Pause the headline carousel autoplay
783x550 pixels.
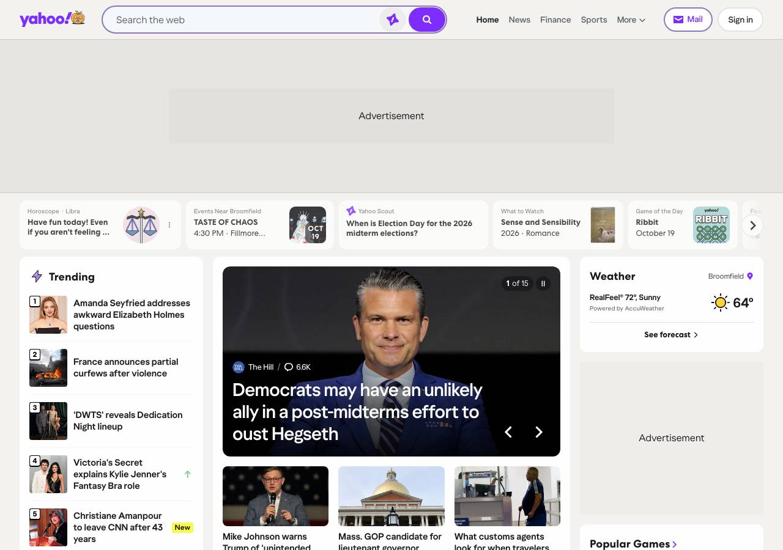[543, 284]
